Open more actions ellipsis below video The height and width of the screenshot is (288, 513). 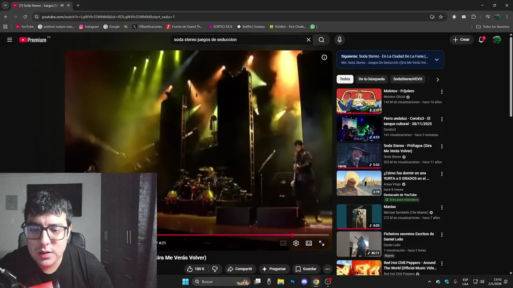pyautogui.click(x=327, y=269)
